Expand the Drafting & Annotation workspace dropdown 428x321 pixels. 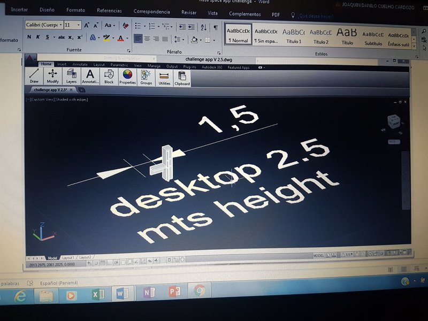tap(156, 58)
